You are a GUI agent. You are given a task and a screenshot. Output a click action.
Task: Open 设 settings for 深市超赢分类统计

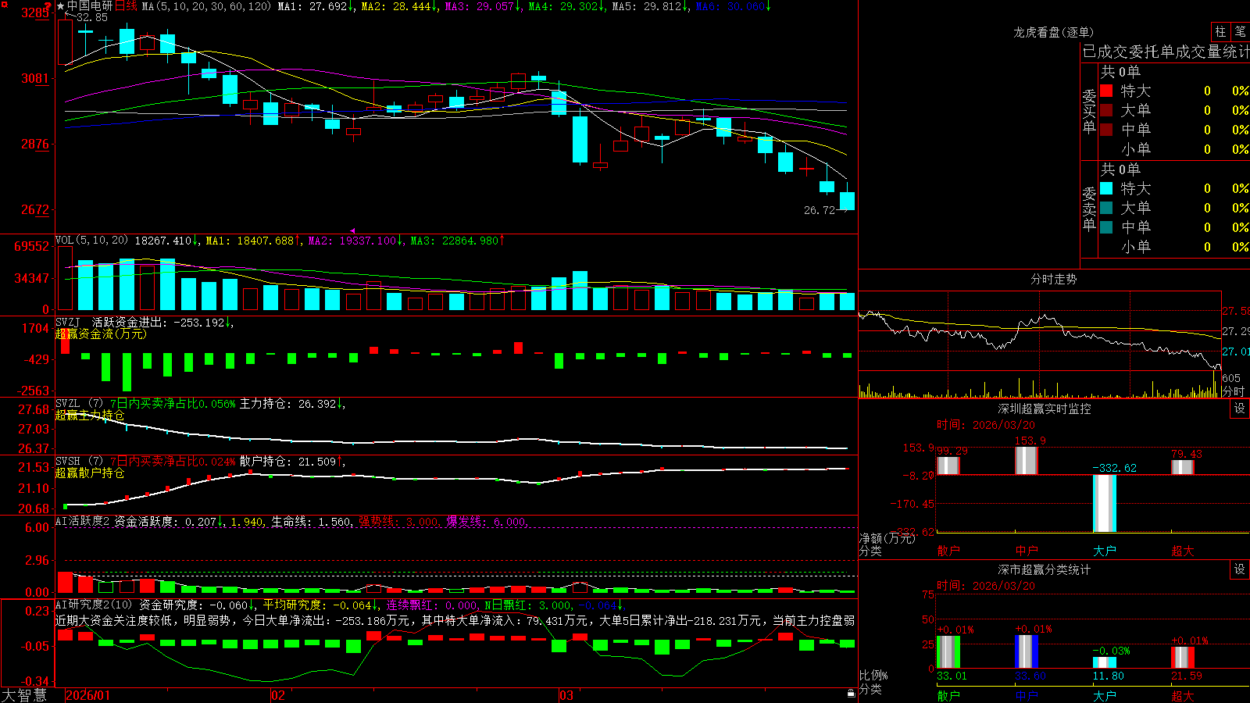point(1240,569)
